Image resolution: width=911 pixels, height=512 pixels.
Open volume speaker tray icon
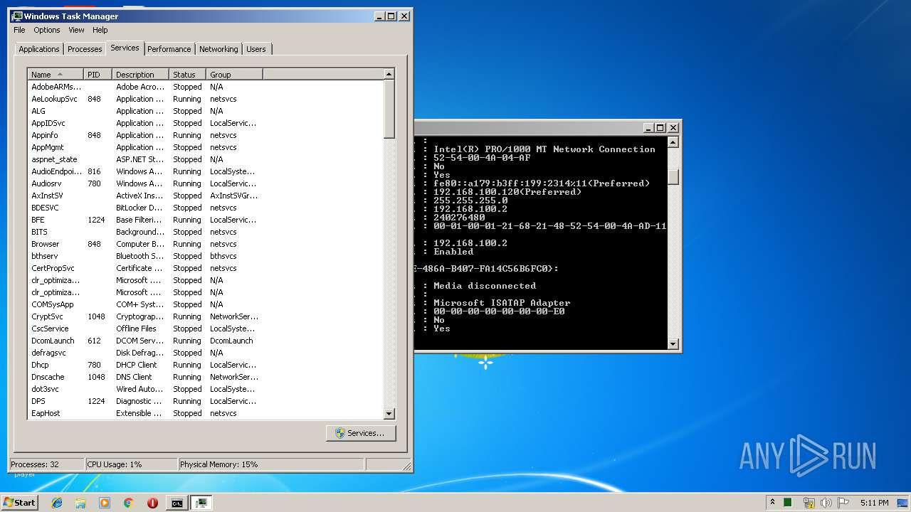826,503
